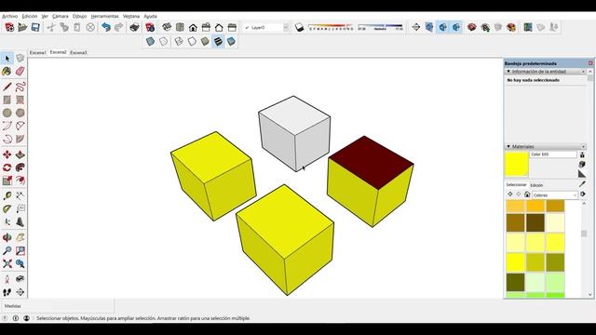Select the Freehand drawing tool

click(20, 87)
